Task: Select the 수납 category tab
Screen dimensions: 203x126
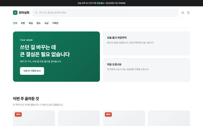Action: click(46, 23)
